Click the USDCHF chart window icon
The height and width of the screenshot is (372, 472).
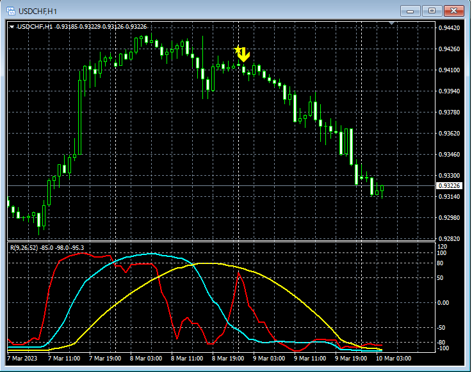click(12, 11)
